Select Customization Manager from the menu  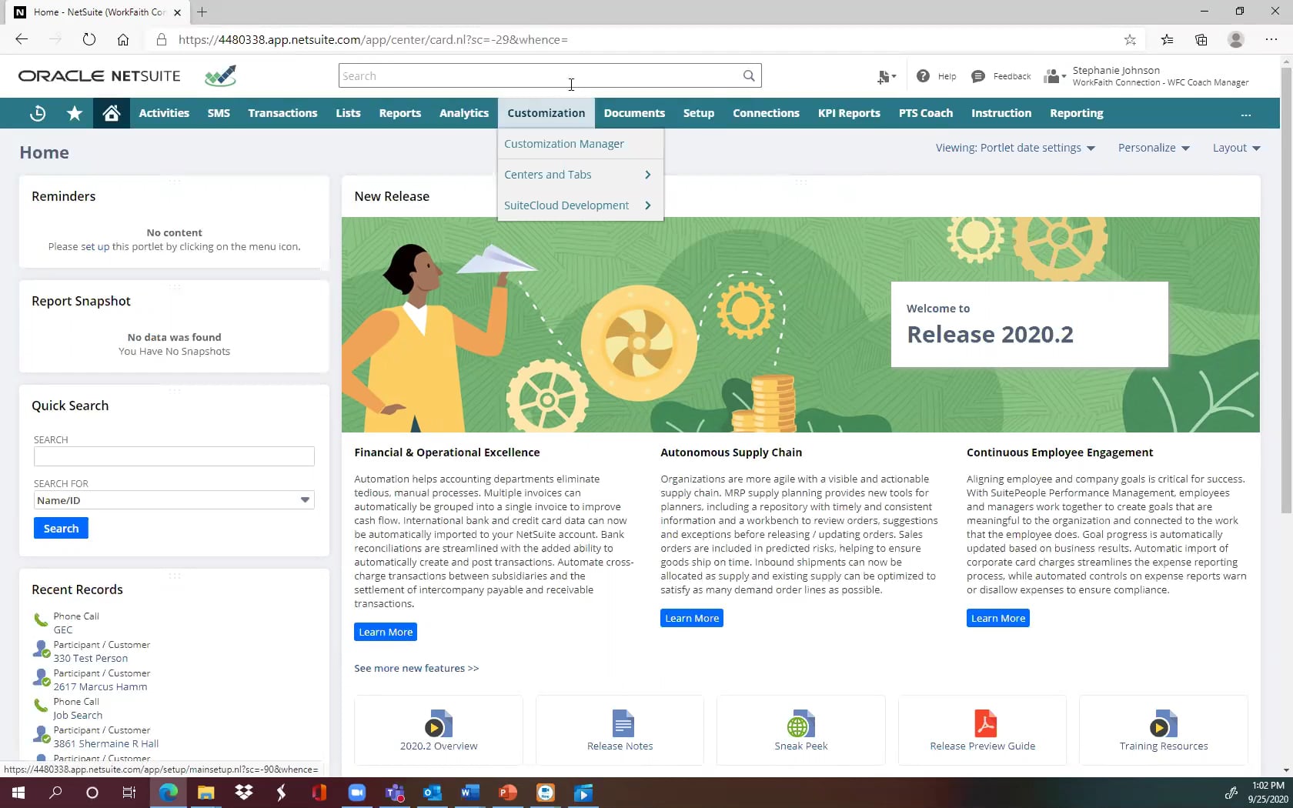[563, 143]
